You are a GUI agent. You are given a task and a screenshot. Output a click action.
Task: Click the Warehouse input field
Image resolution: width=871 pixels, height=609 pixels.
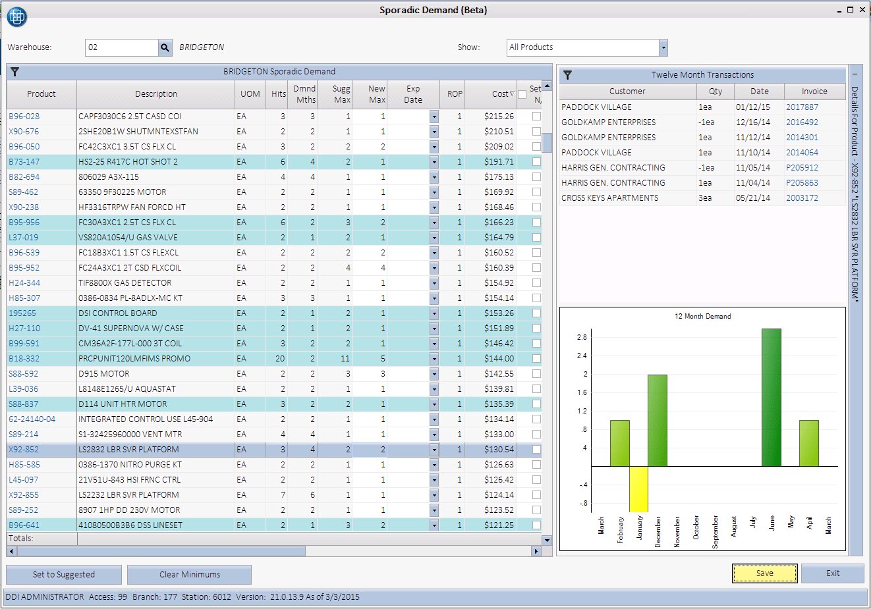pyautogui.click(x=122, y=47)
